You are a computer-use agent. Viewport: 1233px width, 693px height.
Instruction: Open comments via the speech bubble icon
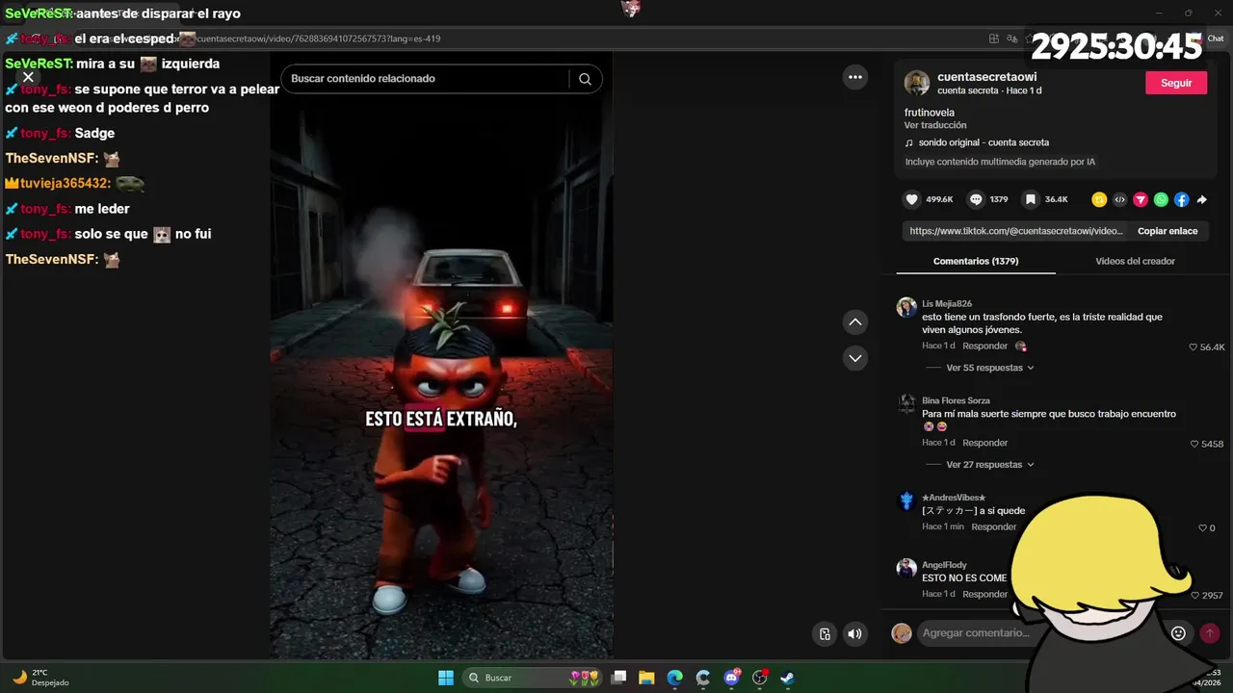point(976,199)
